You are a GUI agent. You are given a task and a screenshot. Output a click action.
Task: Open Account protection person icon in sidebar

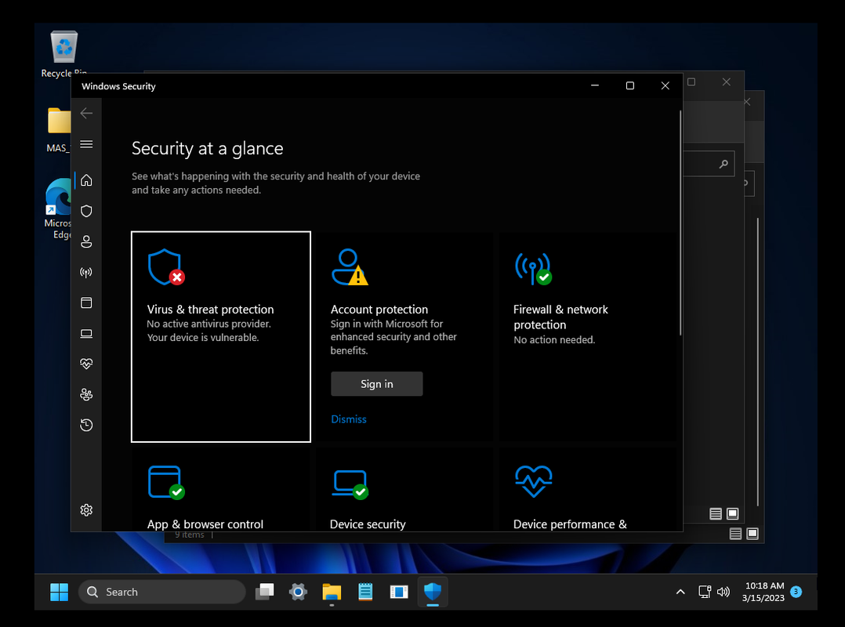pos(86,242)
